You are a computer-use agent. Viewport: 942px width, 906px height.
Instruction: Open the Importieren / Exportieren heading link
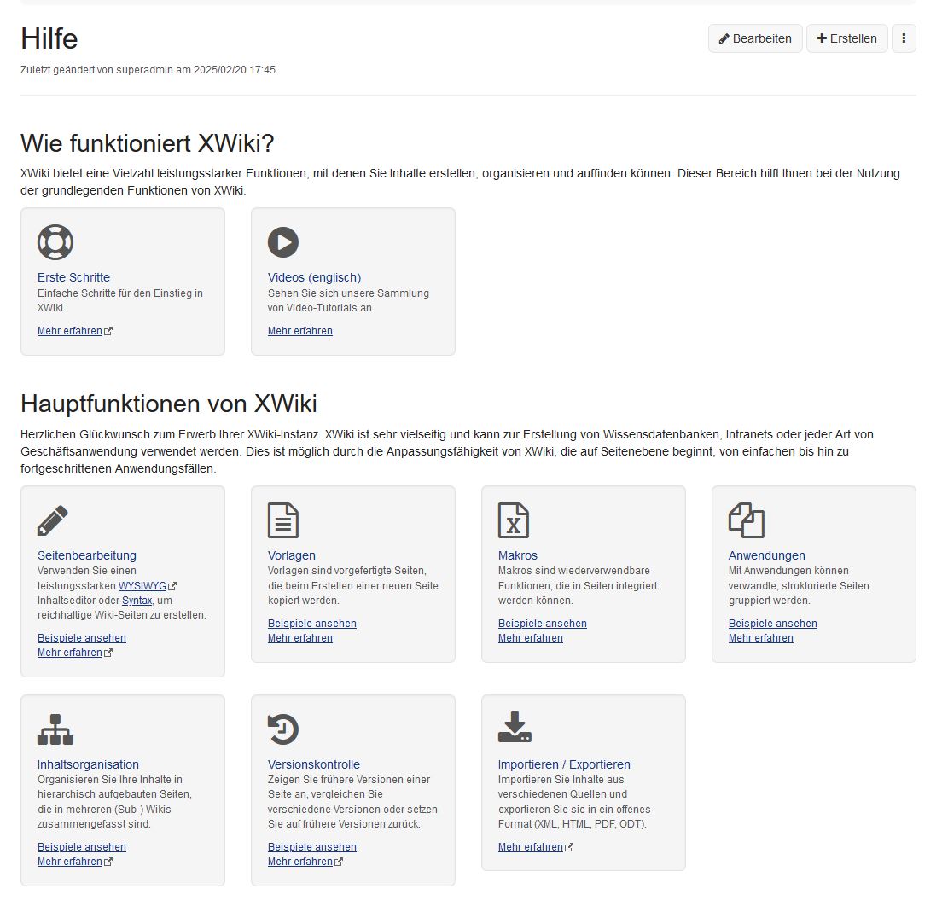(564, 765)
